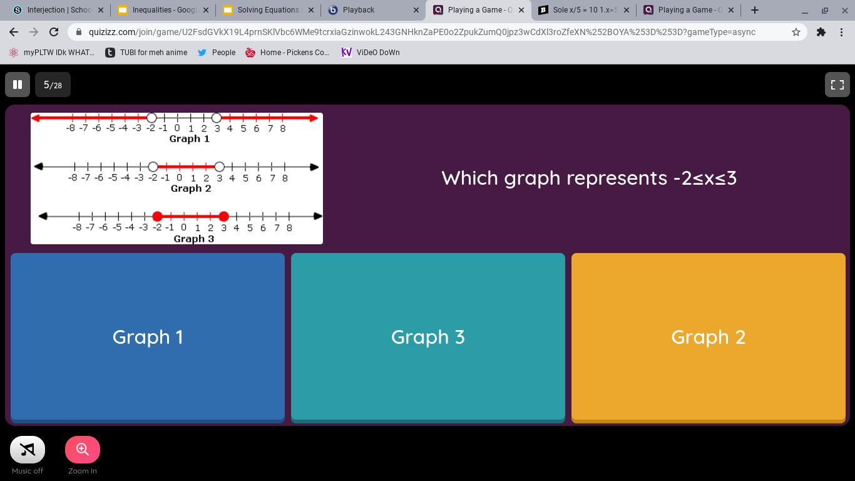Click the address bar URL field
The height and width of the screenshot is (481, 855).
(x=422, y=32)
